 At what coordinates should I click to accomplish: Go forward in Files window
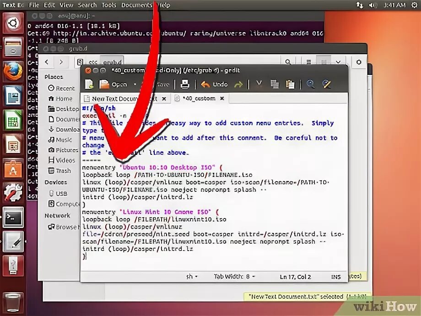click(61, 62)
